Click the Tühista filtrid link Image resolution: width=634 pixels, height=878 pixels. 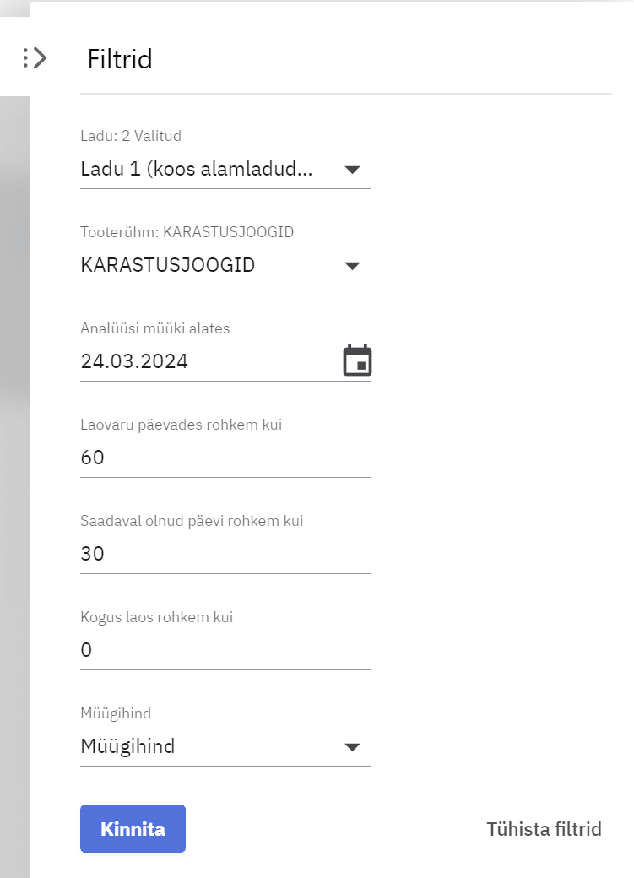point(544,829)
